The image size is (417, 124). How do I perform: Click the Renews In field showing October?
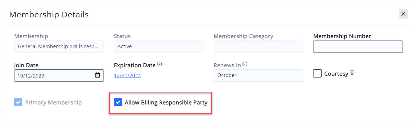[258, 75]
